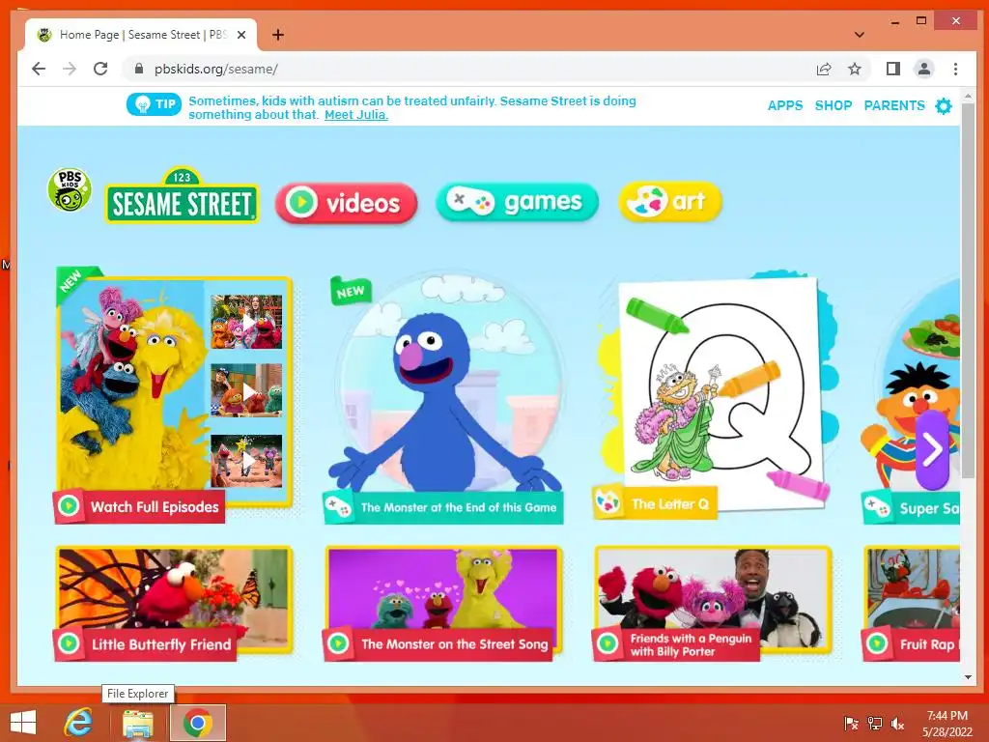Screen dimensions: 989x742
Task: Click play icon on Little Butterfly Friend label
Action: [69, 643]
